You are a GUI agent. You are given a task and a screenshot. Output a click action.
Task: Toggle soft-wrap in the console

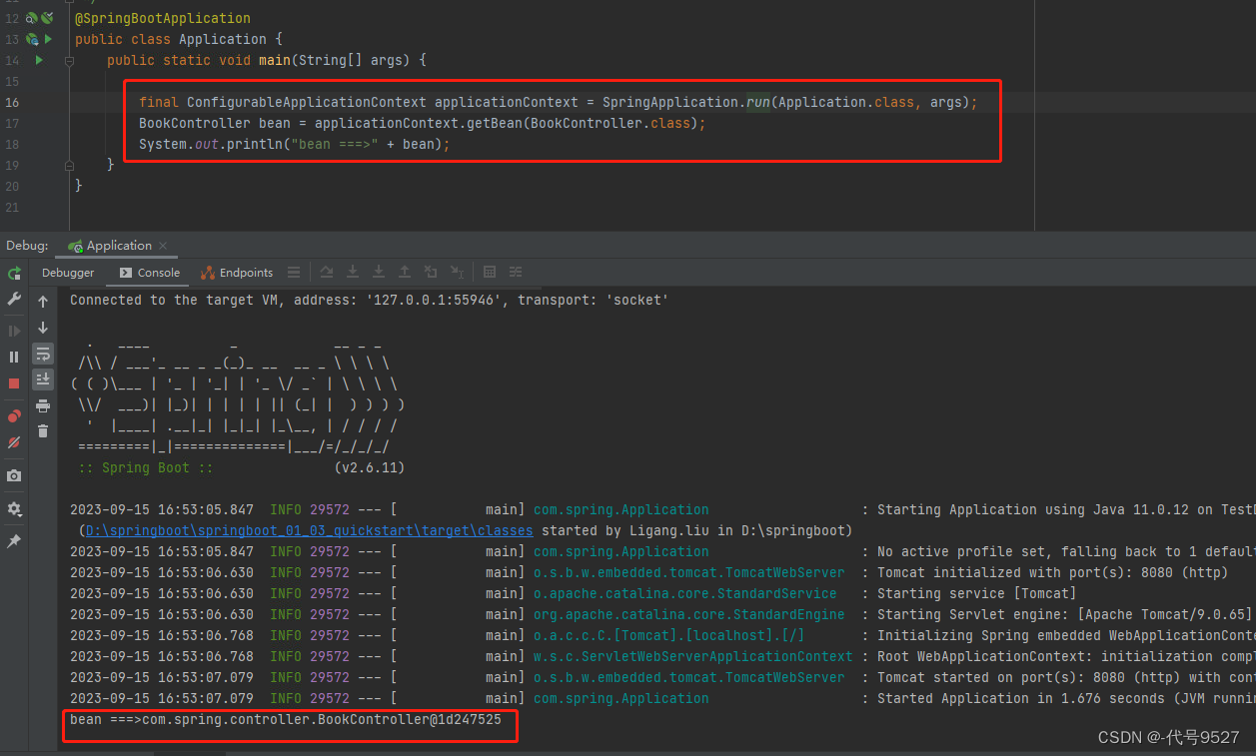pyautogui.click(x=43, y=354)
